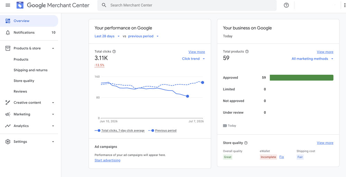Click the Settings gear icon
This screenshot has width=346, height=177.
tap(8, 141)
